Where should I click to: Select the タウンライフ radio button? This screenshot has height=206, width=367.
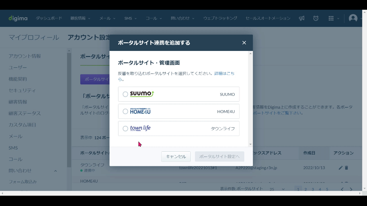125,128
